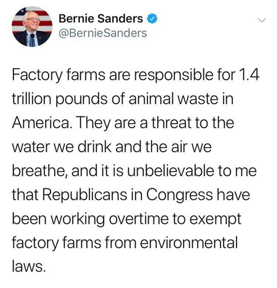Select the word "unbelievable" in the tweet
The width and height of the screenshot is (277, 288).
point(171,170)
